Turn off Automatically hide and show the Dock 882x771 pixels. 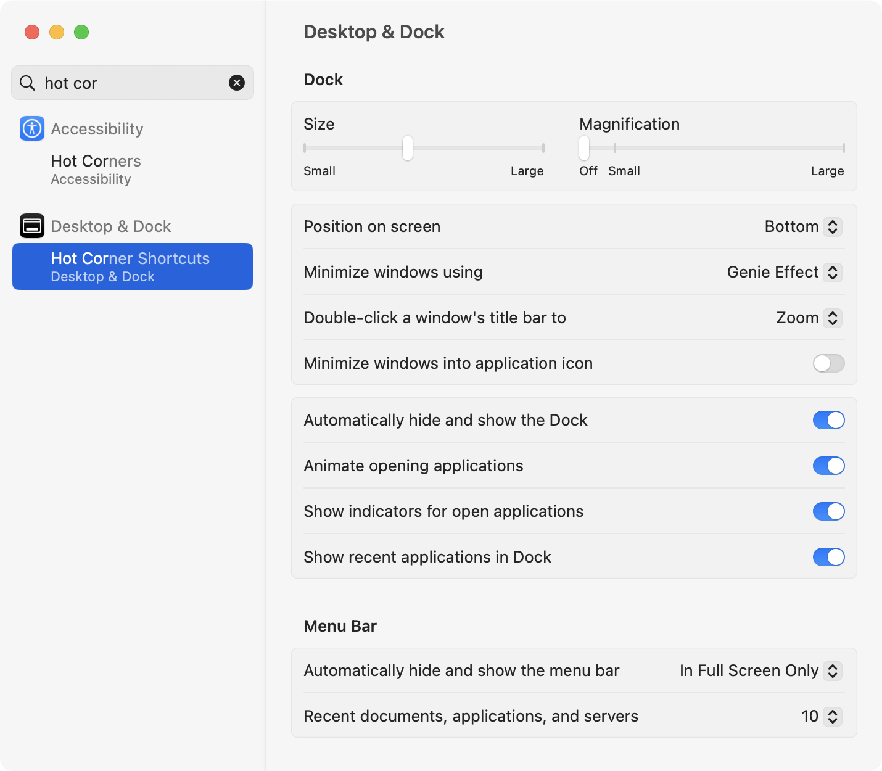828,420
